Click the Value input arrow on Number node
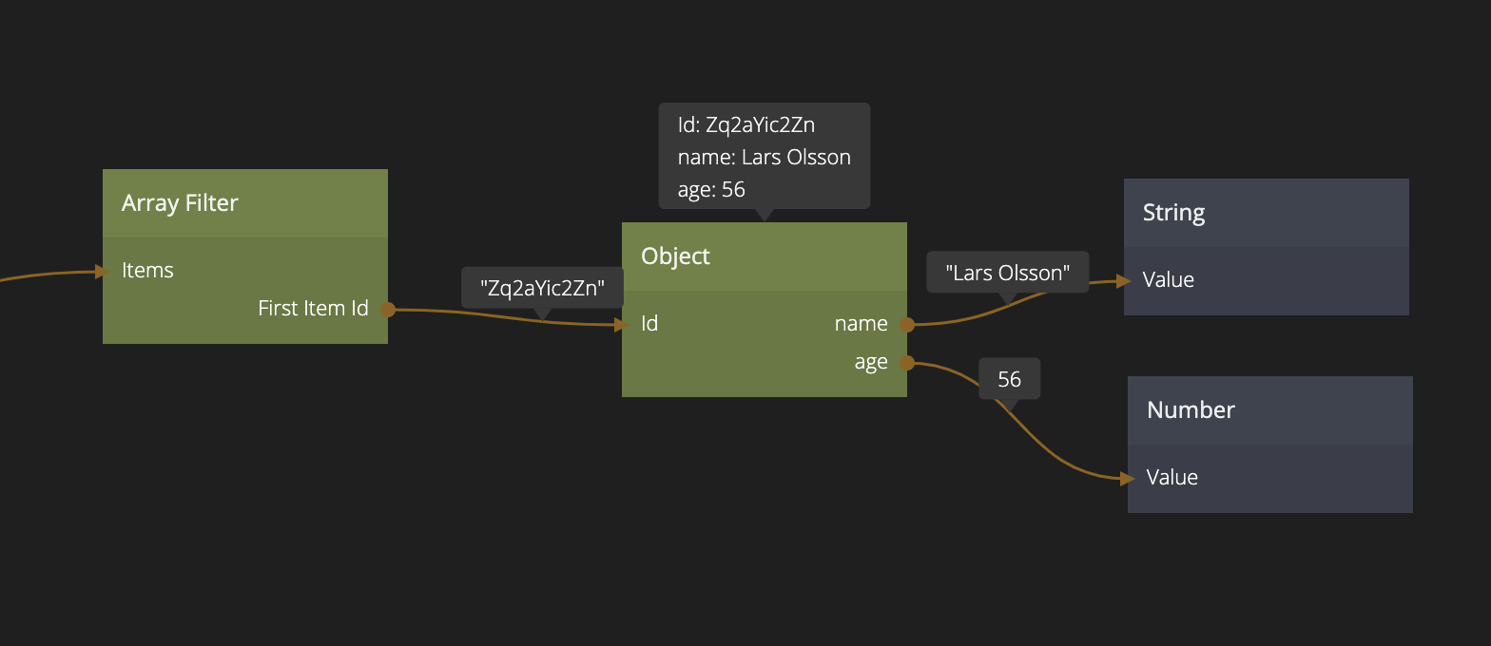The image size is (1491, 646). tap(1128, 479)
